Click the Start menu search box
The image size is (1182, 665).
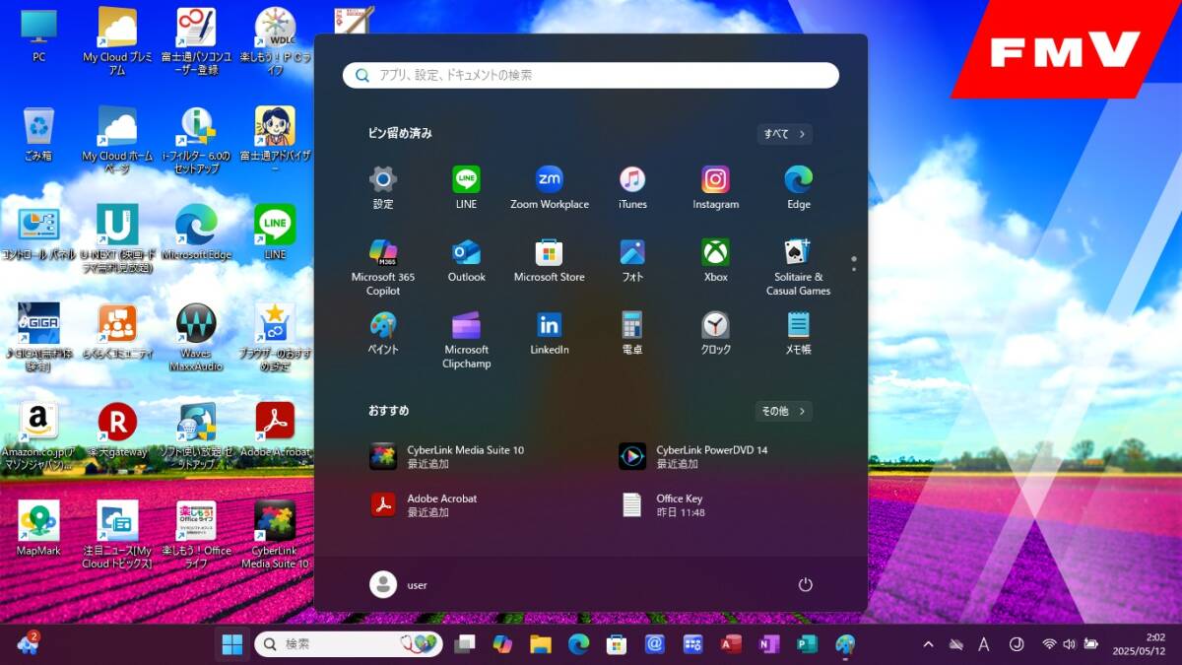click(591, 75)
